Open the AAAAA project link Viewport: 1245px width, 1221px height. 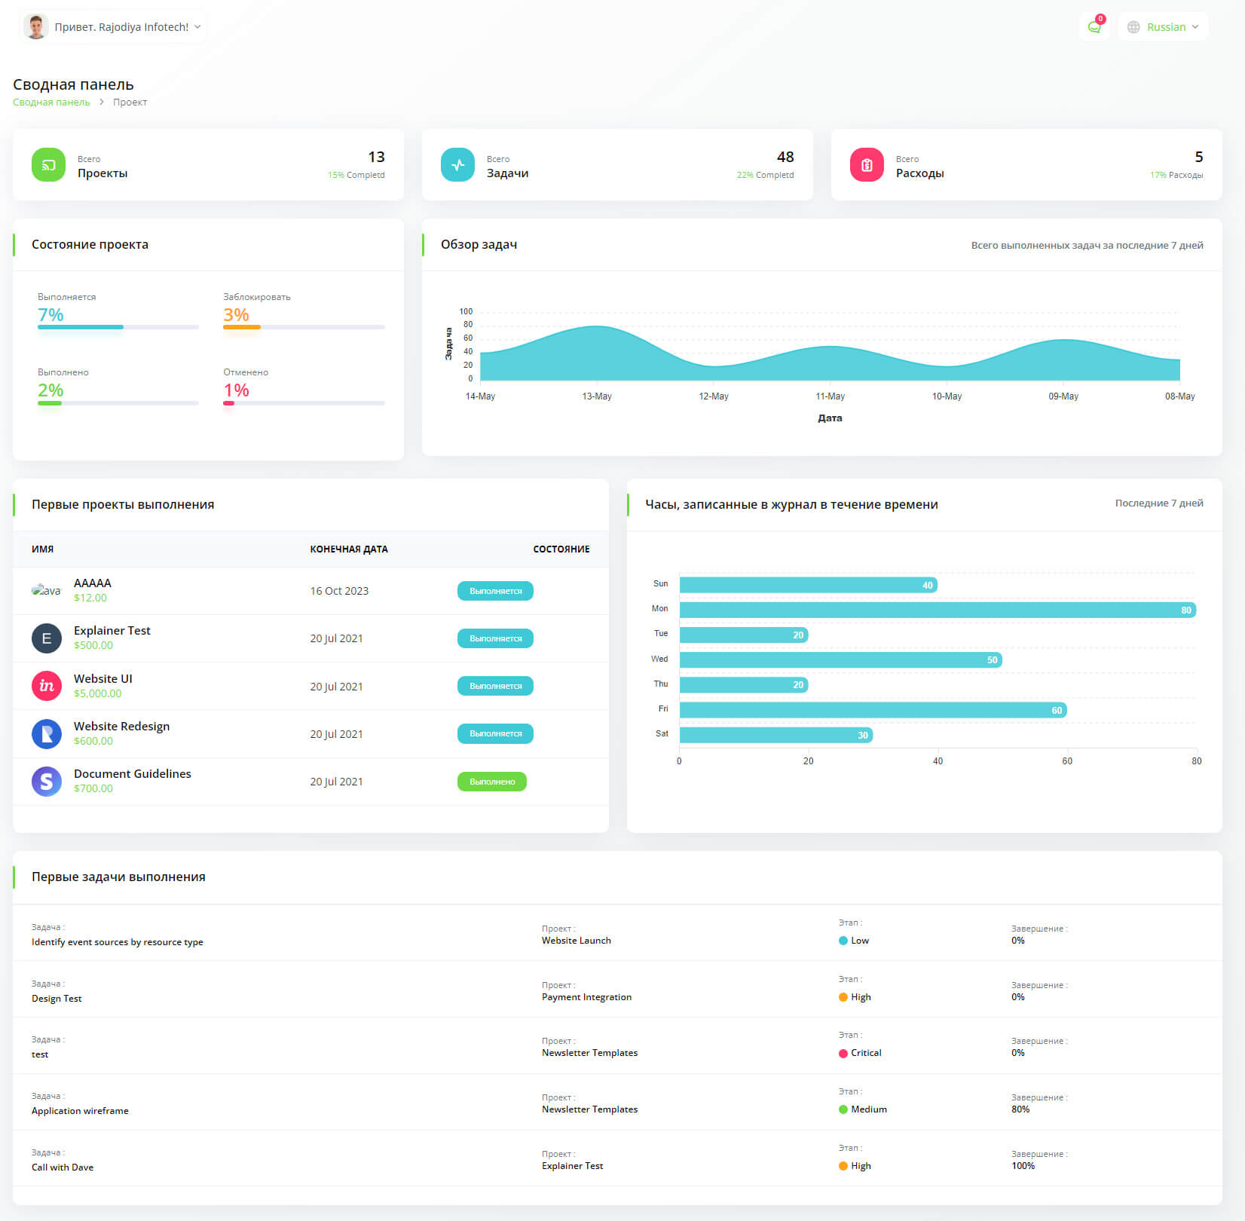pos(93,583)
